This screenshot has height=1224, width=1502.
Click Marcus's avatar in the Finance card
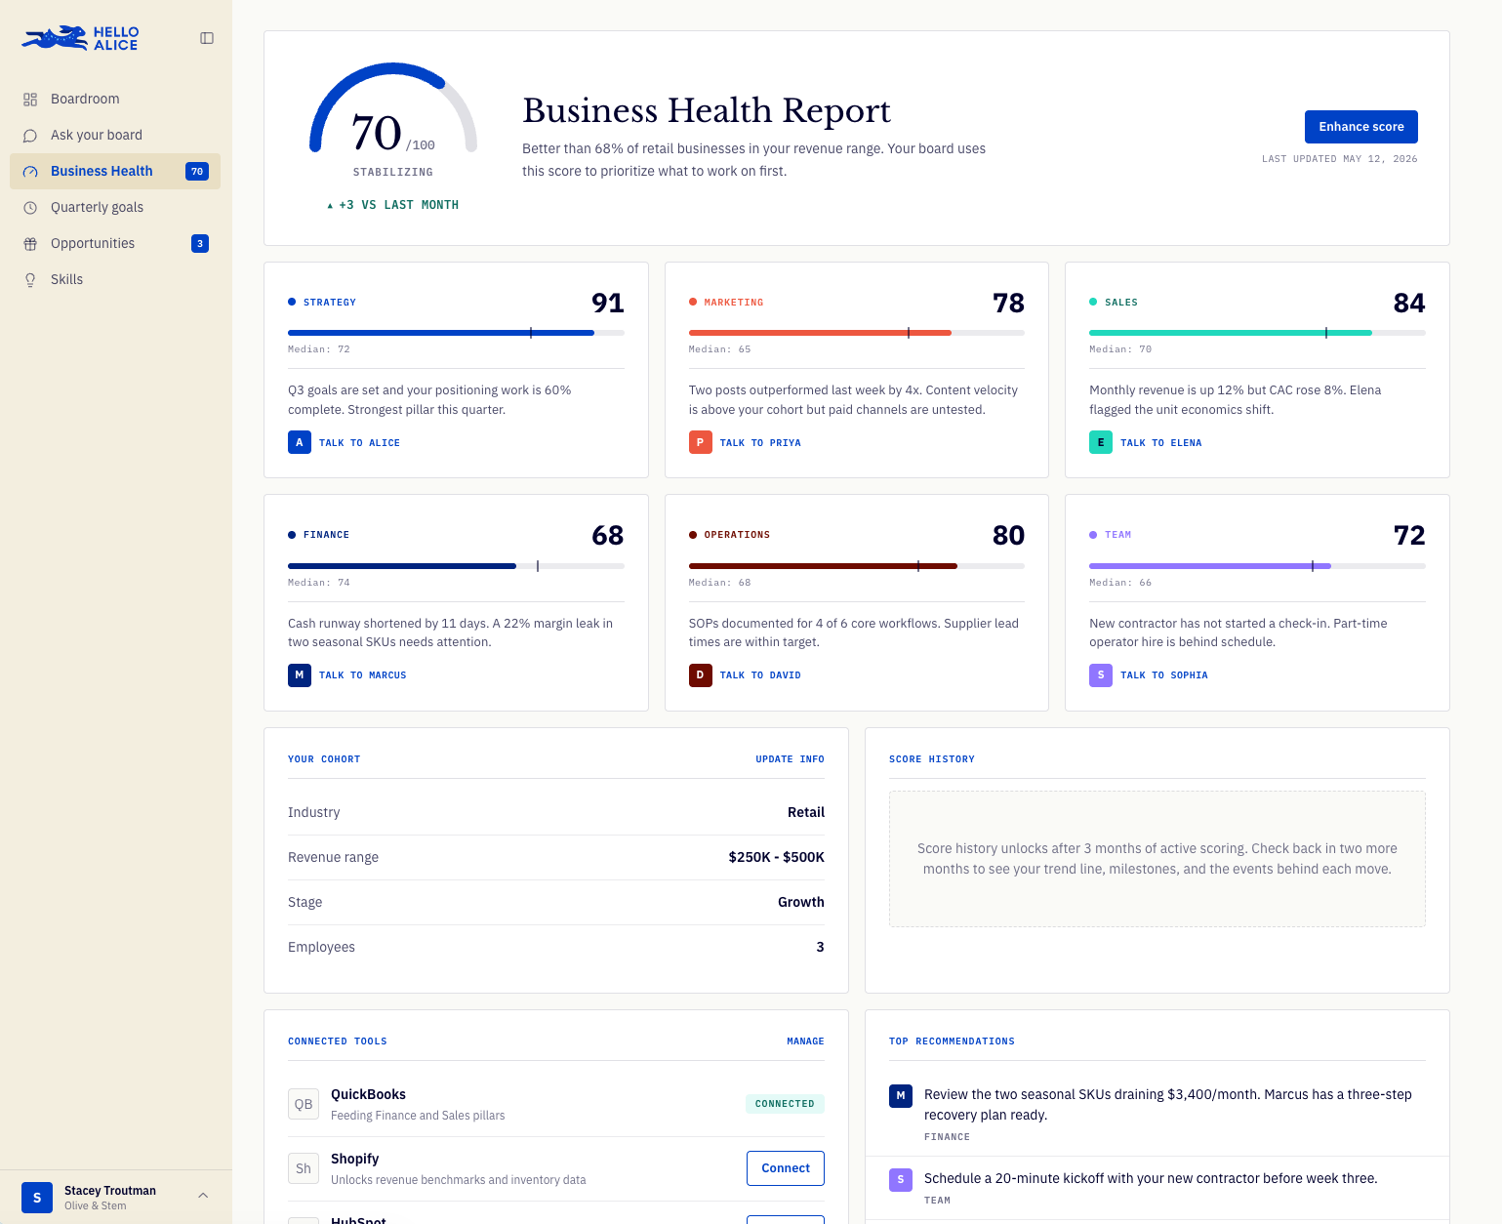coord(300,674)
